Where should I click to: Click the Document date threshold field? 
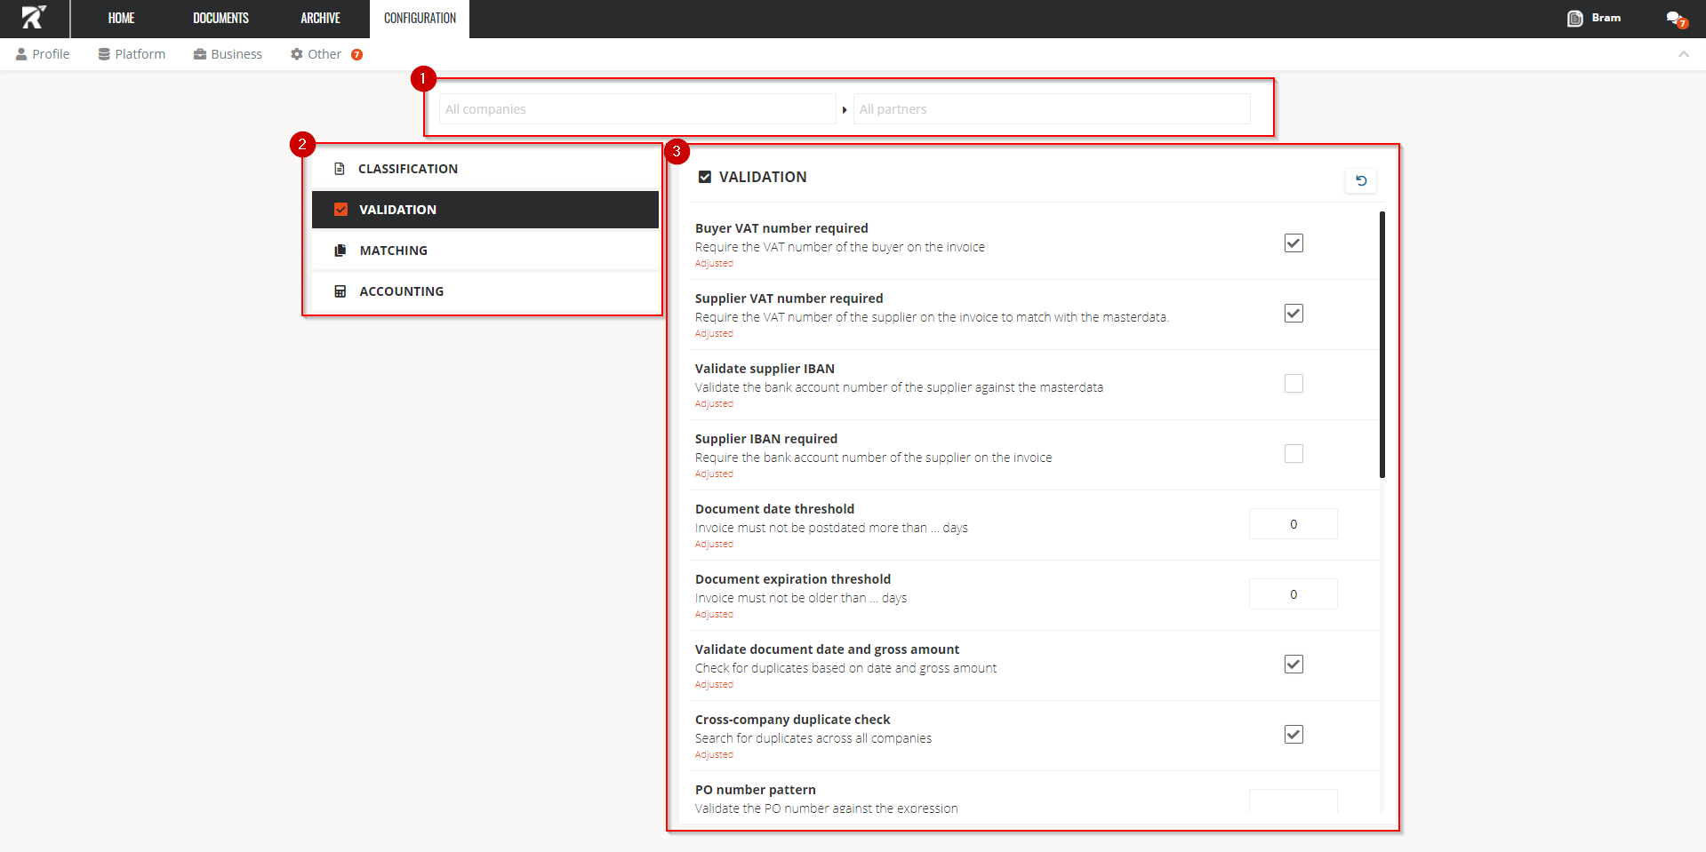(x=1293, y=524)
